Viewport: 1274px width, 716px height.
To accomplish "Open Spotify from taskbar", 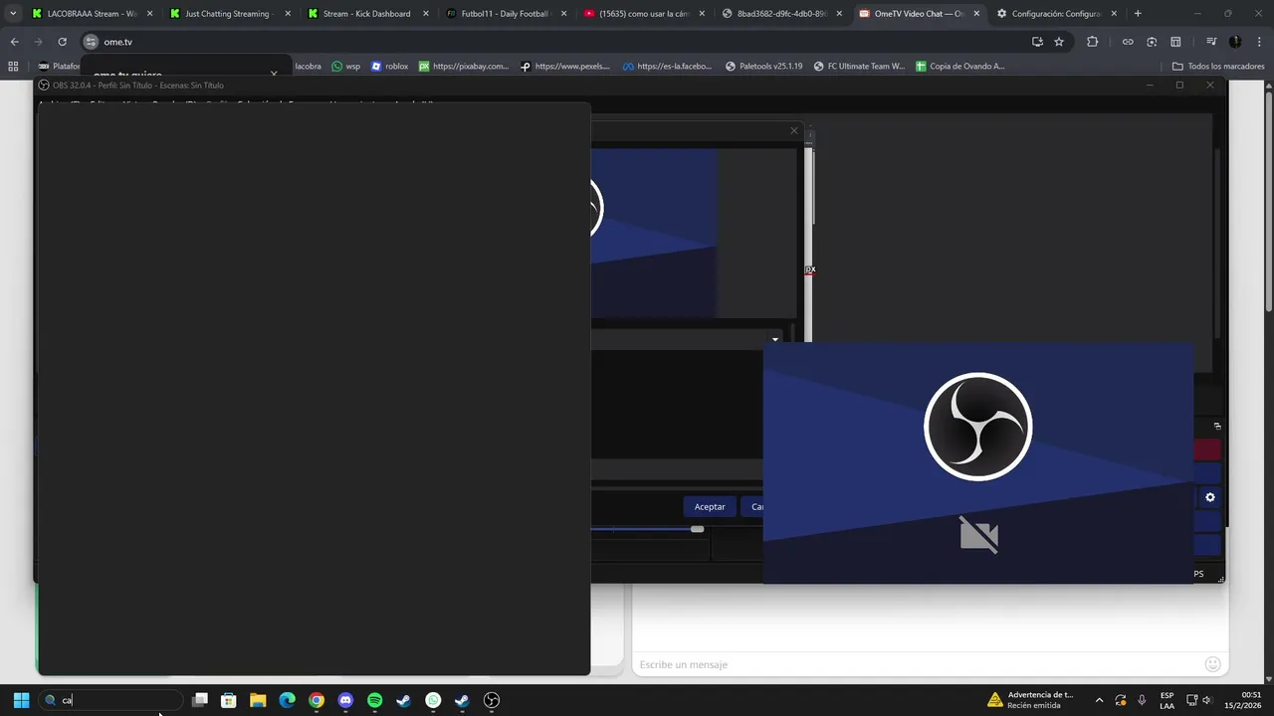I will [374, 700].
